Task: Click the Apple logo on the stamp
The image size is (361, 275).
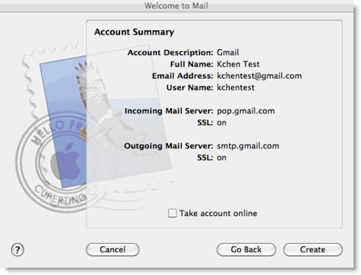Action: click(66, 161)
